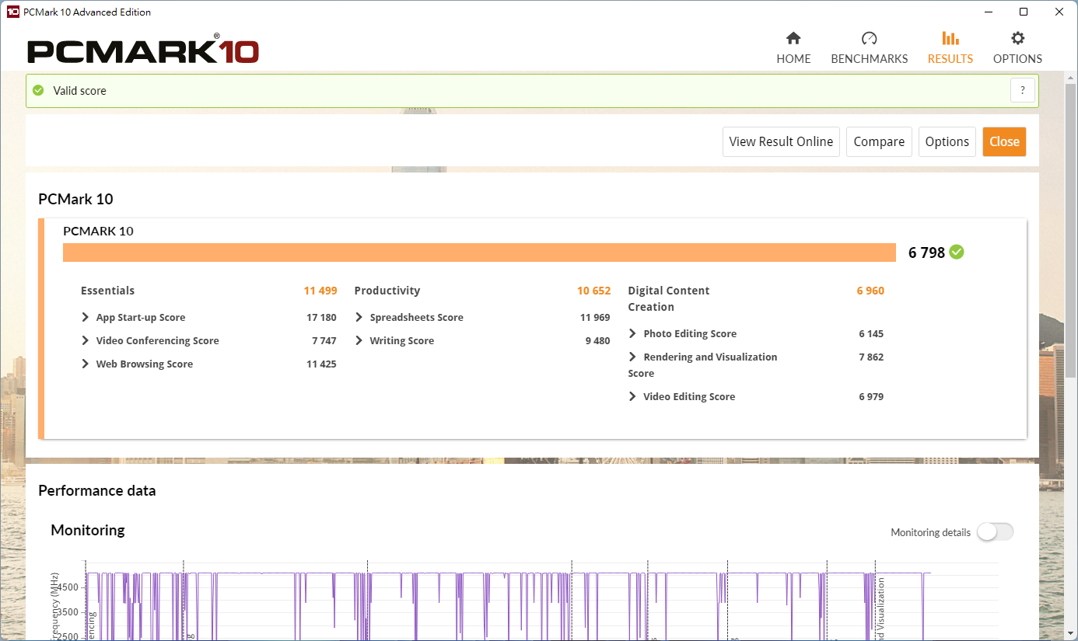Screen dimensions: 1078x641
Task: Click the Productivity score 10 652
Action: coord(593,291)
